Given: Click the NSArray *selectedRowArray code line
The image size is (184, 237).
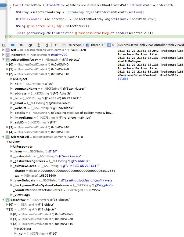Looking at the screenshot, I should click(x=80, y=12).
